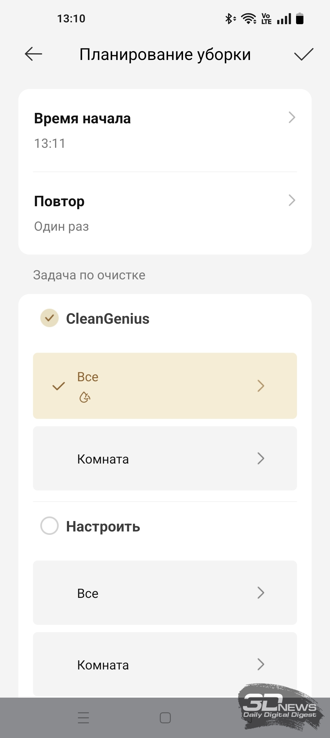Select the Настроить radio option
The image size is (330, 738).
pyautogui.click(x=50, y=526)
